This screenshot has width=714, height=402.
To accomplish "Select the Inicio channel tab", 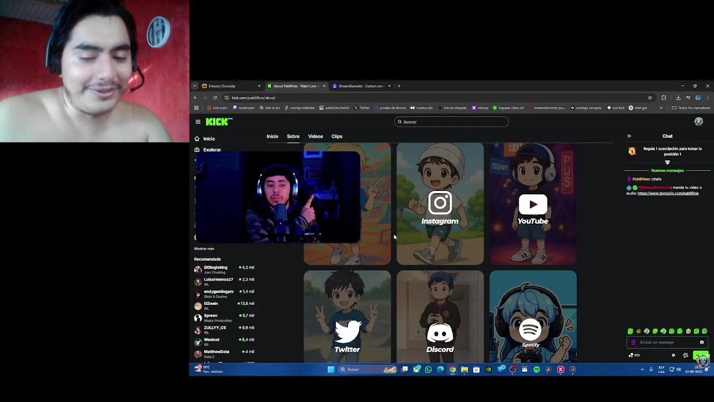I will pos(272,136).
